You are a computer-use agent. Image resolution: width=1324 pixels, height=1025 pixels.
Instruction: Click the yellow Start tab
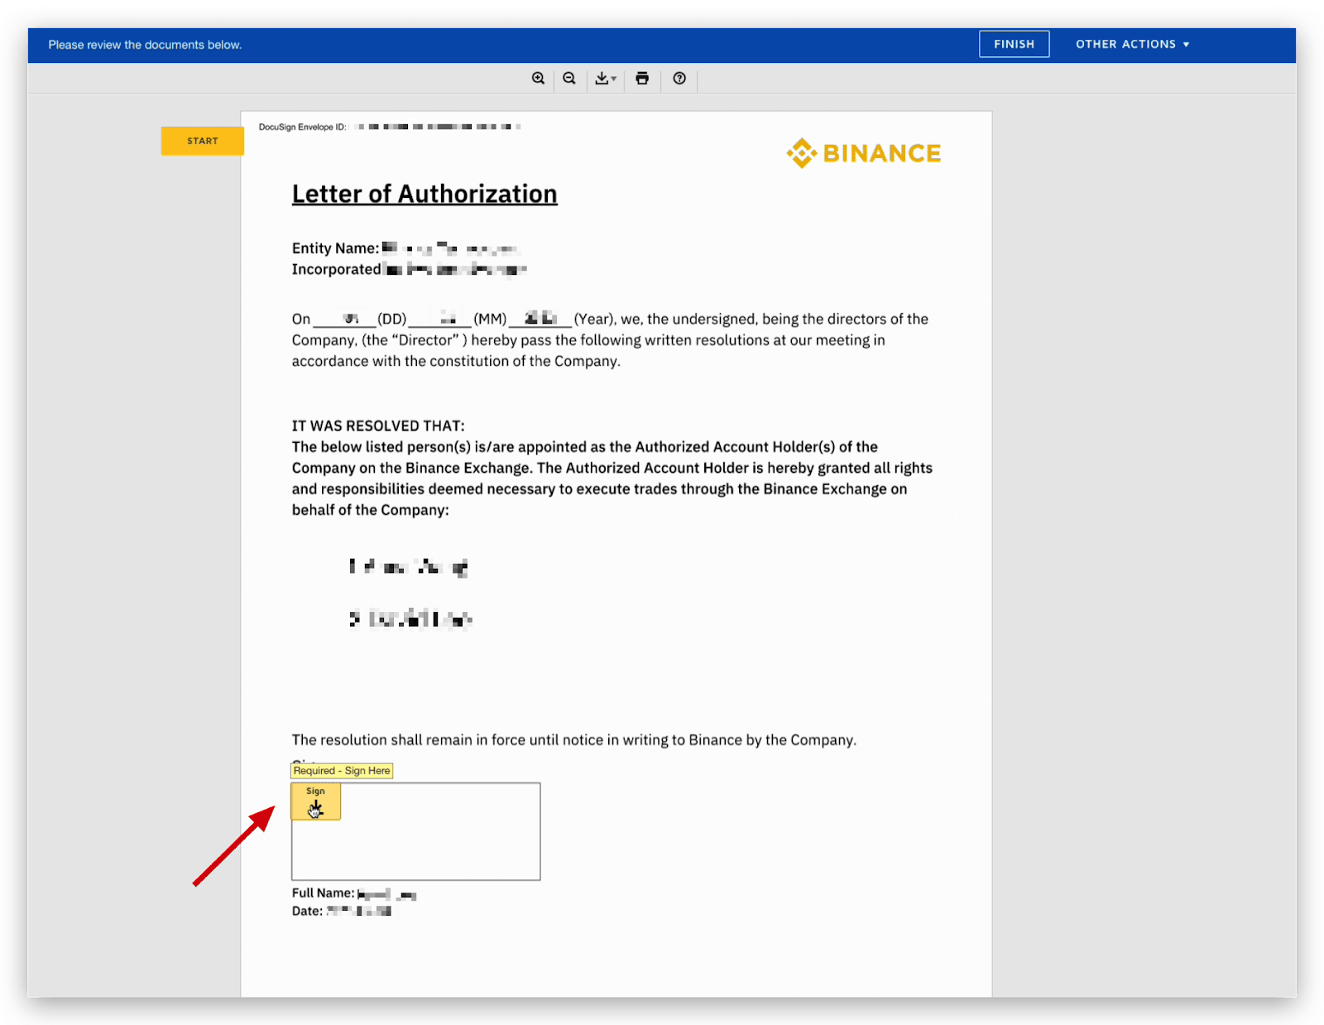click(203, 141)
